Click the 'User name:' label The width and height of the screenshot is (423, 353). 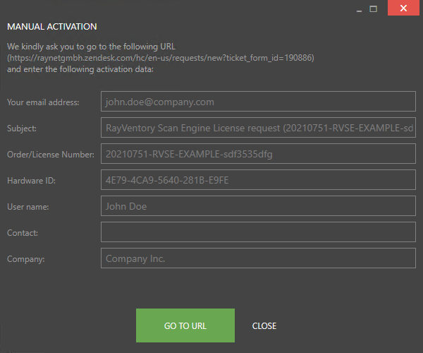(28, 207)
